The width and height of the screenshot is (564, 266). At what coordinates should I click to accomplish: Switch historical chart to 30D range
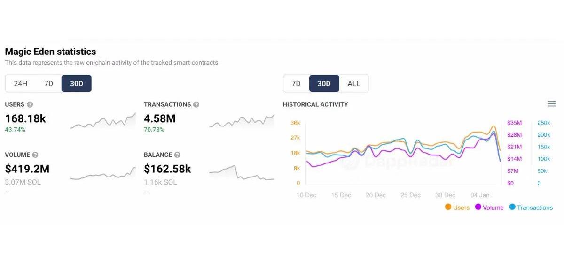click(x=324, y=84)
